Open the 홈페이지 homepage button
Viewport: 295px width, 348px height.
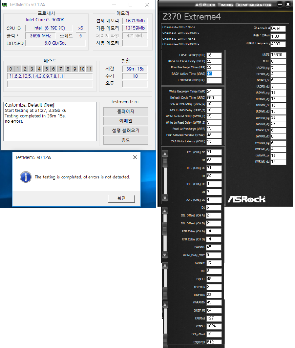click(126, 111)
